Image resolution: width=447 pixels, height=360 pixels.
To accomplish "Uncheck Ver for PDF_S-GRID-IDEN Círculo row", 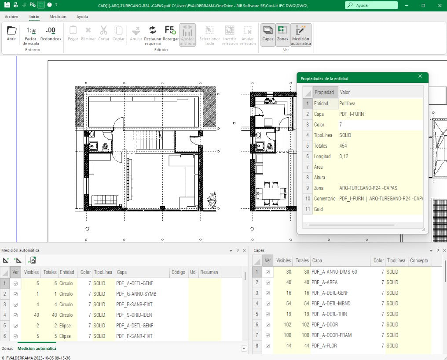I will pos(16,315).
